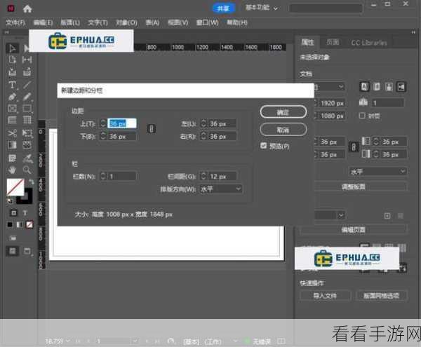
Task: Open the Writing Direction dropdown in dialog
Action: [220, 189]
